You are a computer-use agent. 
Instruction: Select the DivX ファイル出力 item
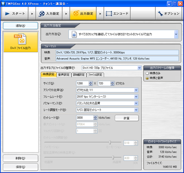coord(21,42)
